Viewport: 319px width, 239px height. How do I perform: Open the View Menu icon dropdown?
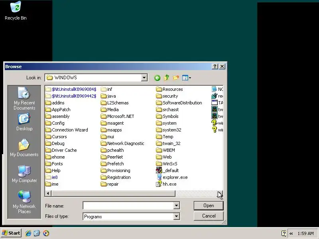(187, 78)
